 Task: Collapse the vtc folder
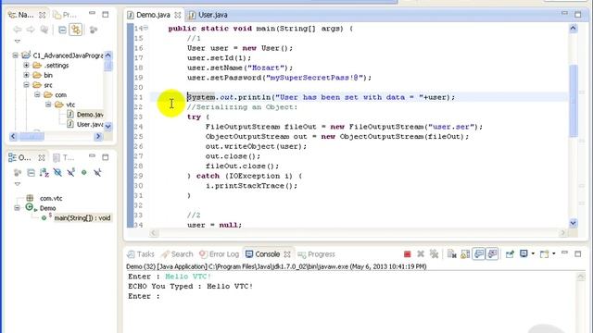coord(48,105)
